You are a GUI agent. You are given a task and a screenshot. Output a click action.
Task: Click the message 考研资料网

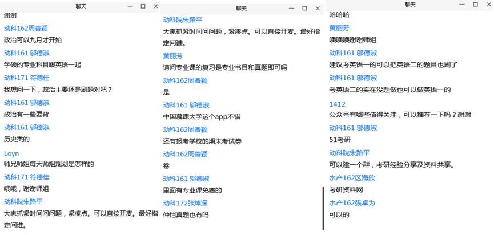click(346, 189)
